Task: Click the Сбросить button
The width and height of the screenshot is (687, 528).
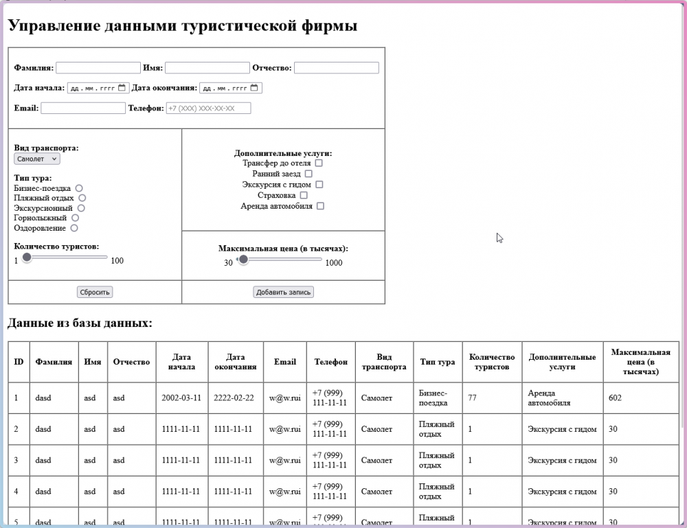Action: (95, 292)
